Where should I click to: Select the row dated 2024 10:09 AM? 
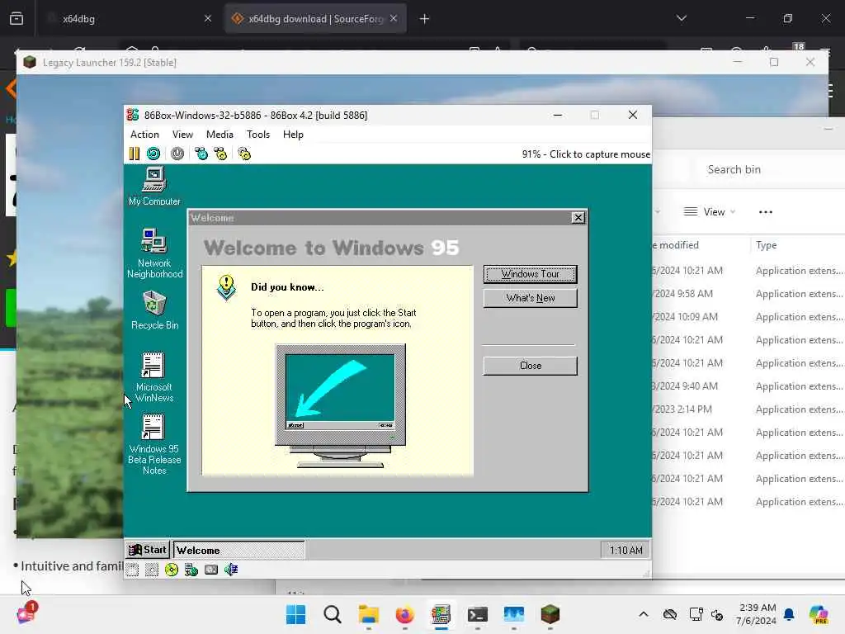click(748, 317)
